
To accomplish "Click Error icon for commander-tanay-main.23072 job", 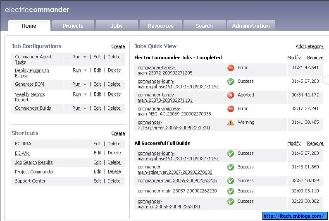I will [x=231, y=68].
